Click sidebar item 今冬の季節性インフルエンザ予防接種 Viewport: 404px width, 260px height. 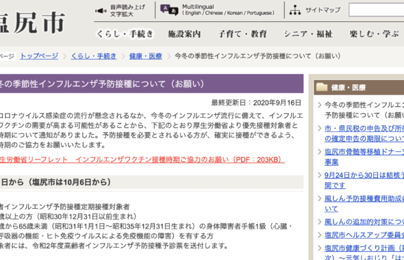(x=364, y=110)
